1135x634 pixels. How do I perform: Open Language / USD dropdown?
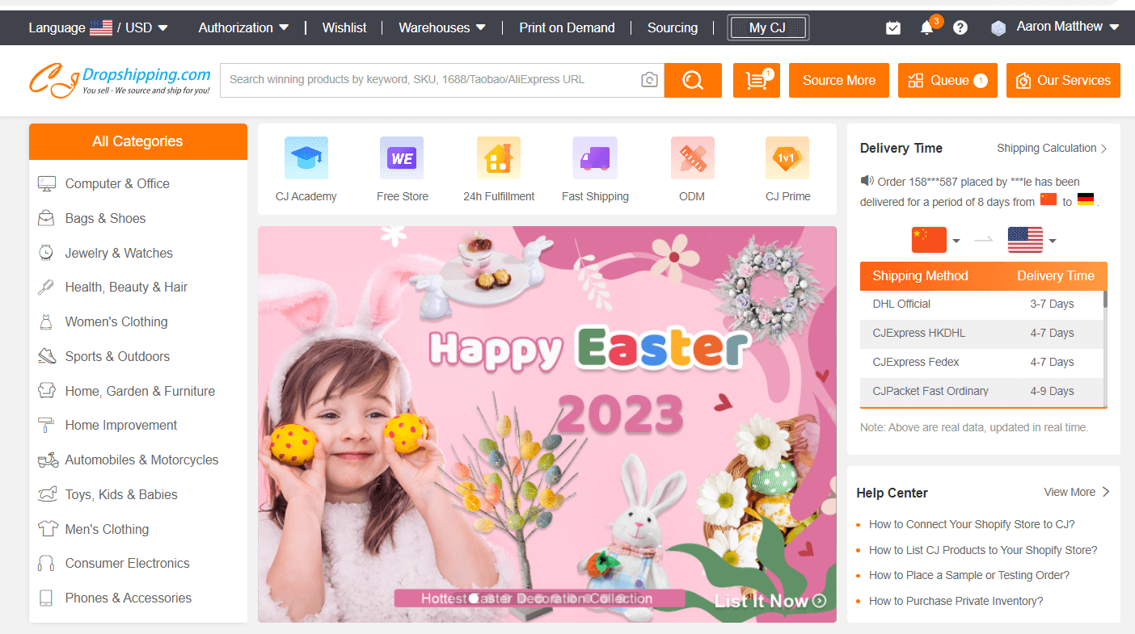coord(99,27)
